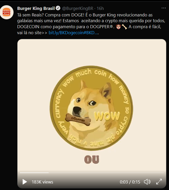Viewport: 169px width, 190px height.
Task: Click the dog face emoji in the tweet
Action: [x=118, y=27]
